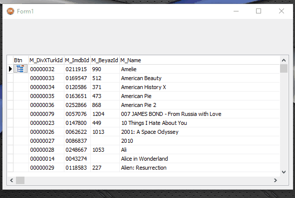Click the BeyazId cell 1013

coord(105,132)
